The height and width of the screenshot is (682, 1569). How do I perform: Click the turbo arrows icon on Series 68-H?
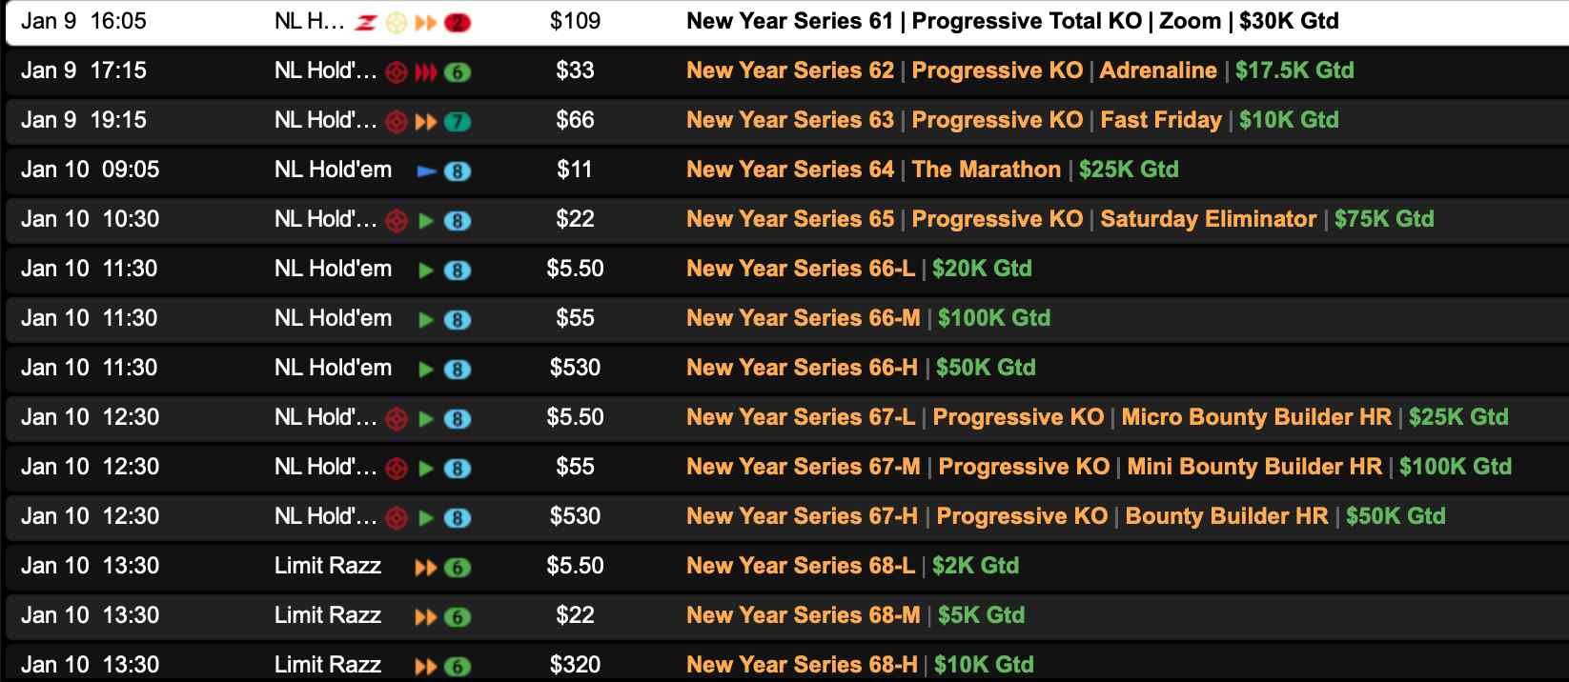(425, 667)
